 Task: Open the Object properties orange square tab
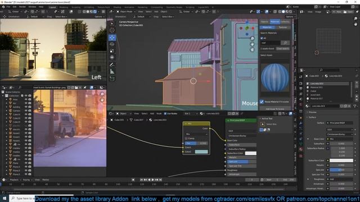301,118
